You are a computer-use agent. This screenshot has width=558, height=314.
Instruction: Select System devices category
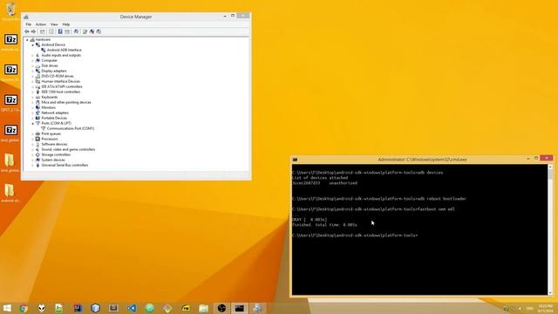[x=53, y=160]
